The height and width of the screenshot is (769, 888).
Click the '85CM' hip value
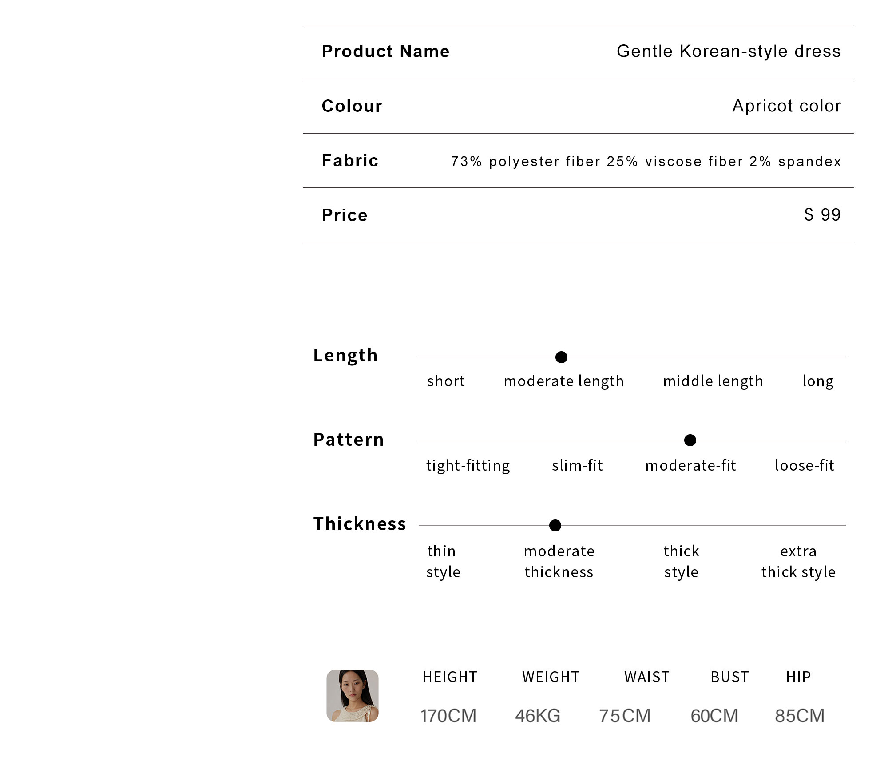(800, 716)
